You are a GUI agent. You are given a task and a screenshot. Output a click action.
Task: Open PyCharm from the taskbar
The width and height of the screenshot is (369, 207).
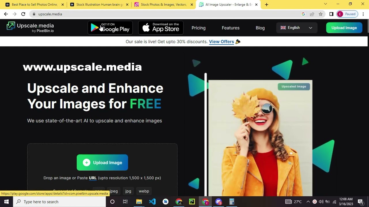pyautogui.click(x=192, y=202)
